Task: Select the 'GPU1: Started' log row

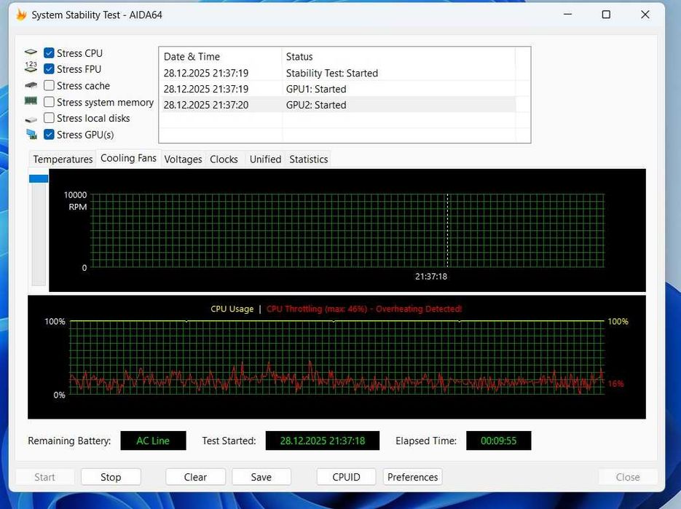Action: 339,89
